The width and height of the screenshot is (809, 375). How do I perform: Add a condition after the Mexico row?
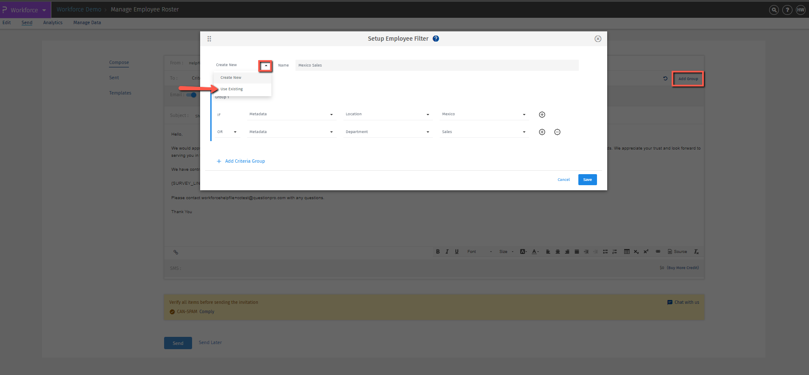click(x=542, y=114)
